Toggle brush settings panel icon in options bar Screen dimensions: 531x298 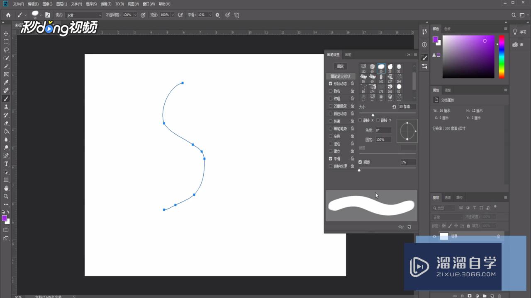48,15
